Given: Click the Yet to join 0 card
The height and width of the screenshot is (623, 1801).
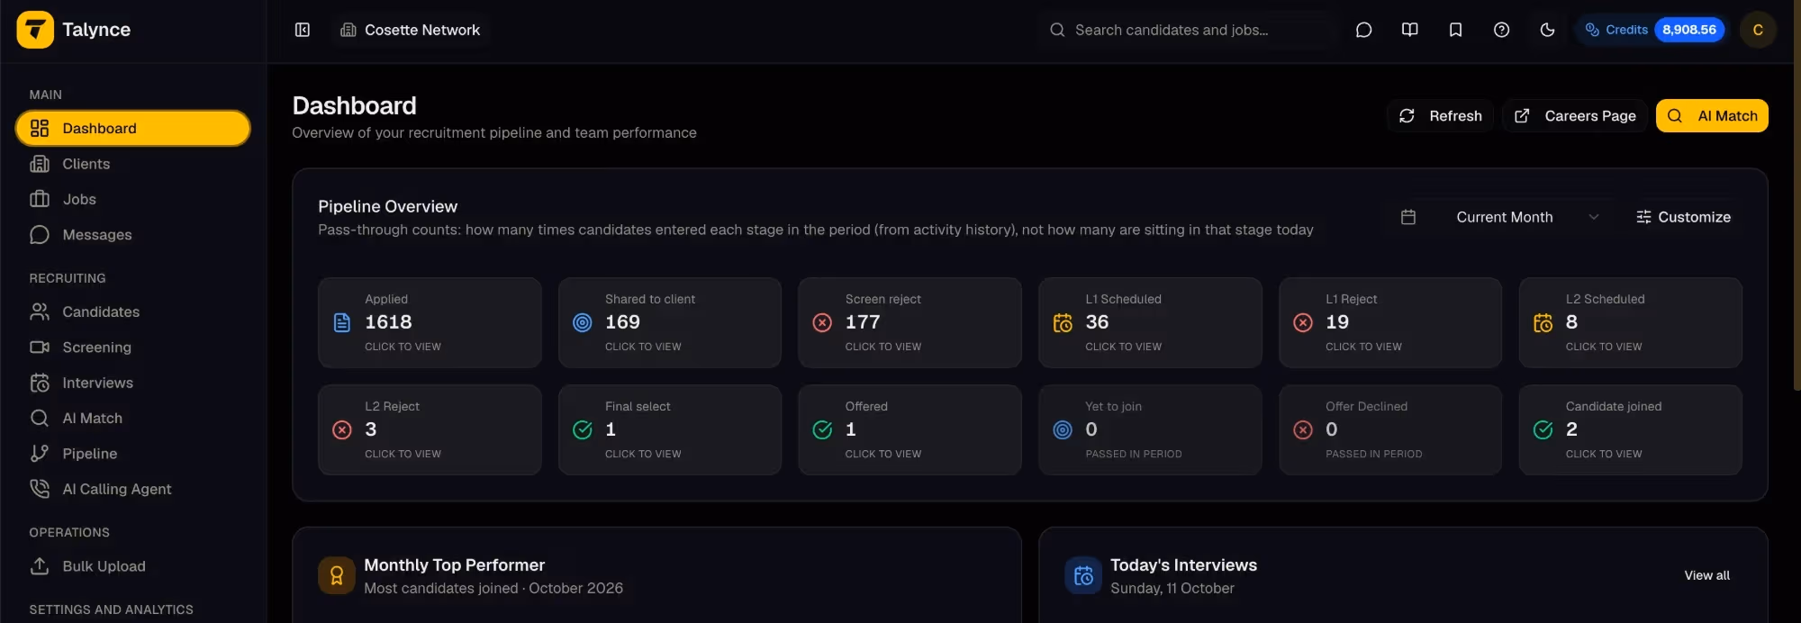Looking at the screenshot, I should 1150,429.
